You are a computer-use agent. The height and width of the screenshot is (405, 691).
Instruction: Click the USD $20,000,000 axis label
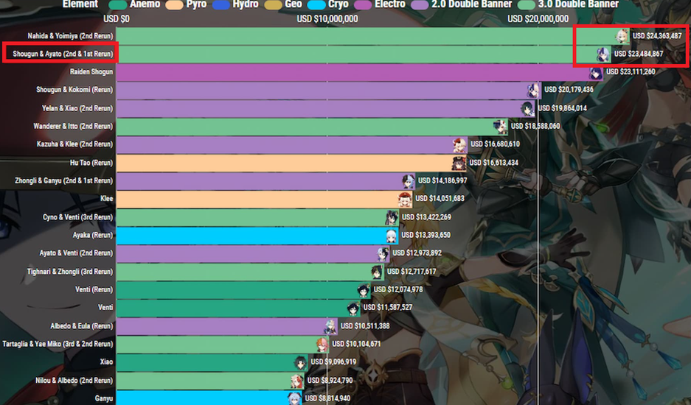tap(538, 19)
